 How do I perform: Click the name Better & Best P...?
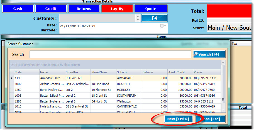(52, 96)
